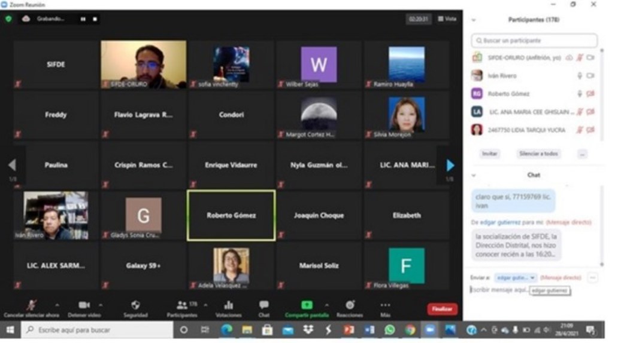
Task: Toggle Detener video camera button
Action: 84,306
